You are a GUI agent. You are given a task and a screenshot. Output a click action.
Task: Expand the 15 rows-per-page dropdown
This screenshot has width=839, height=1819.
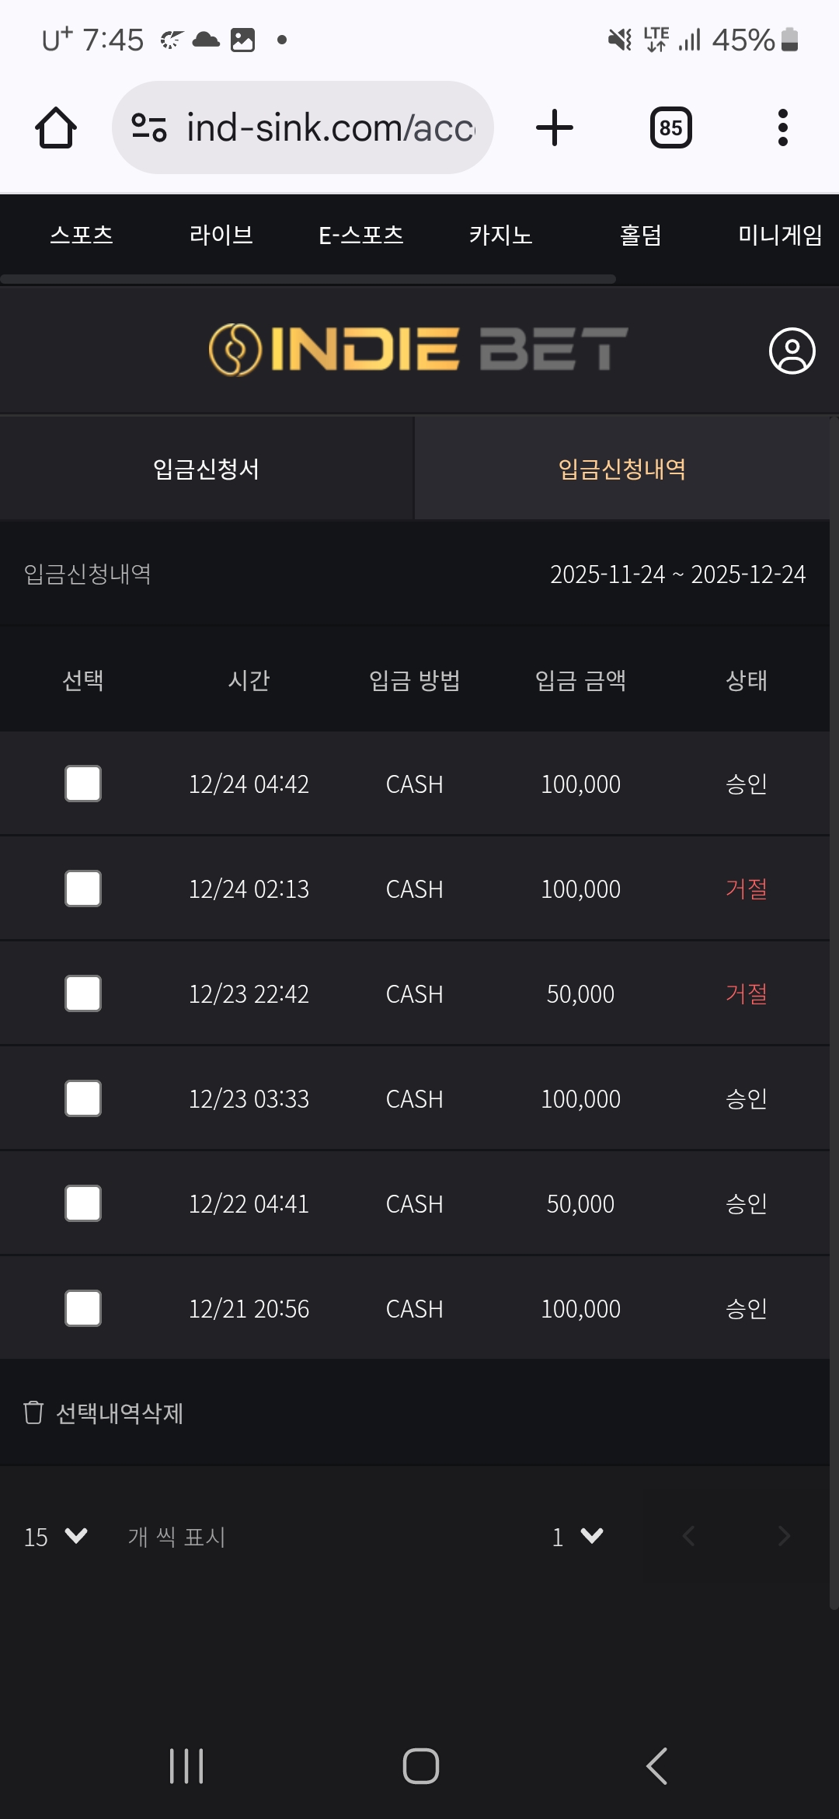56,1536
